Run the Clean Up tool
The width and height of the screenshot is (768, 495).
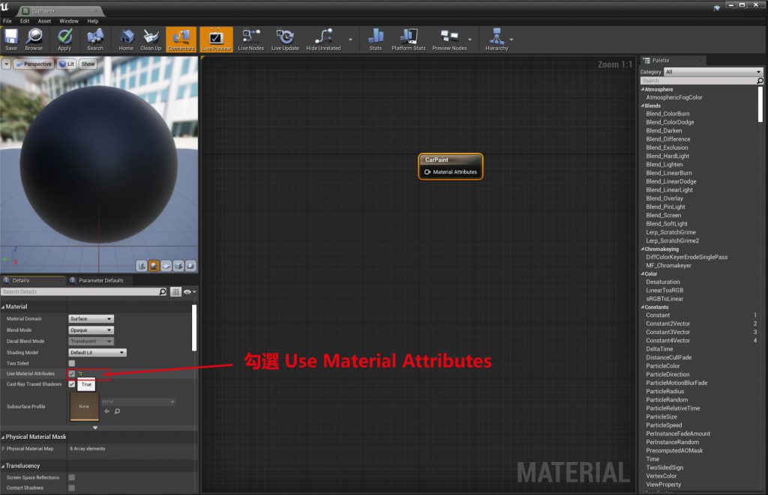pos(151,39)
